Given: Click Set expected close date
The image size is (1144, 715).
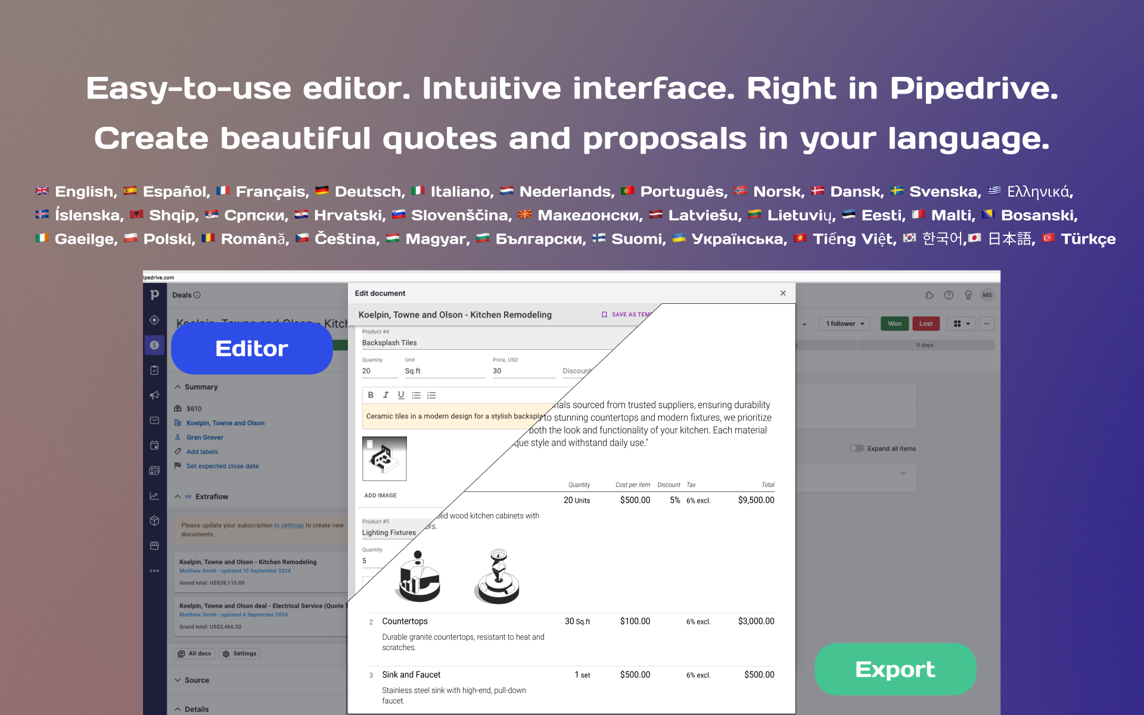Looking at the screenshot, I should pos(222,466).
